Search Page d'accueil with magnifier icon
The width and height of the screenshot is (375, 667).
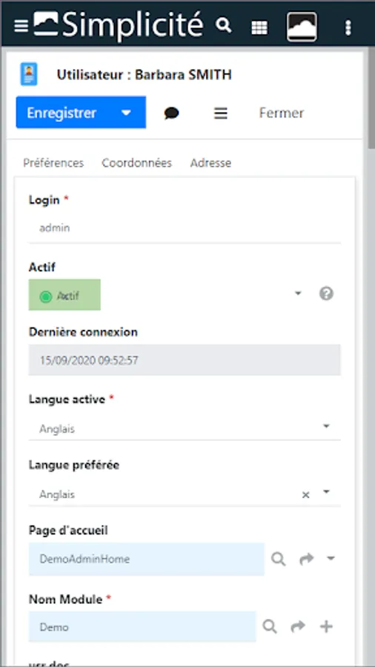coord(279,559)
